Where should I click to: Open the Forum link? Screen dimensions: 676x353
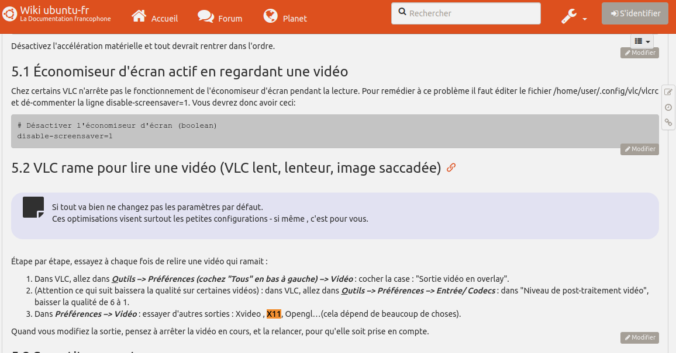coord(230,19)
